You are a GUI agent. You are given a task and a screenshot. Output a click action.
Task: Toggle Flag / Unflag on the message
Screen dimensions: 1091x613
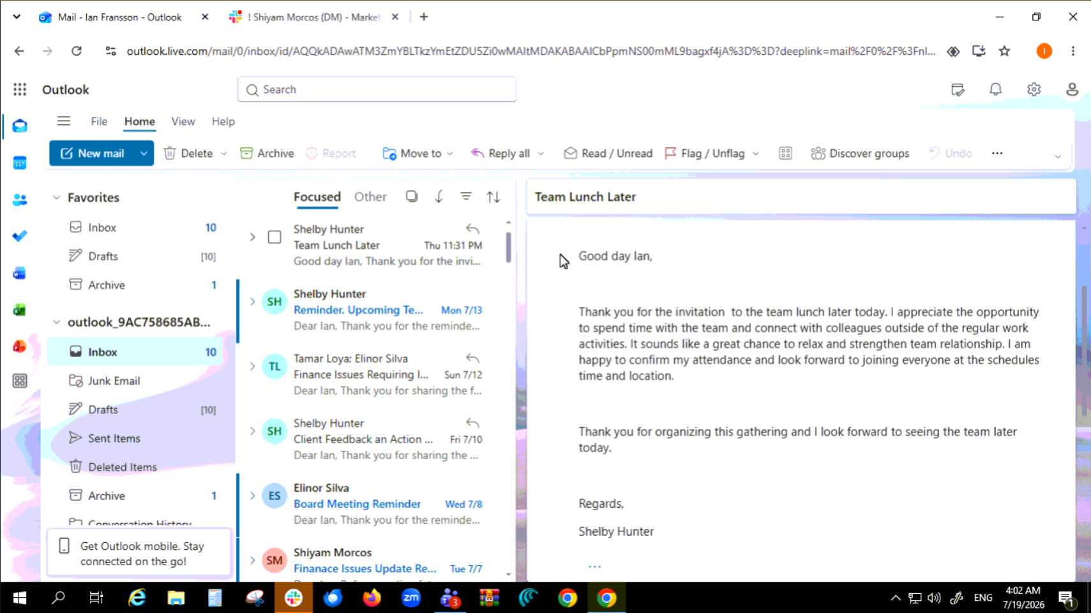click(x=705, y=153)
